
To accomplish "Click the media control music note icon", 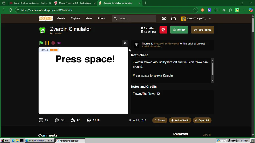I will (224, 10).
